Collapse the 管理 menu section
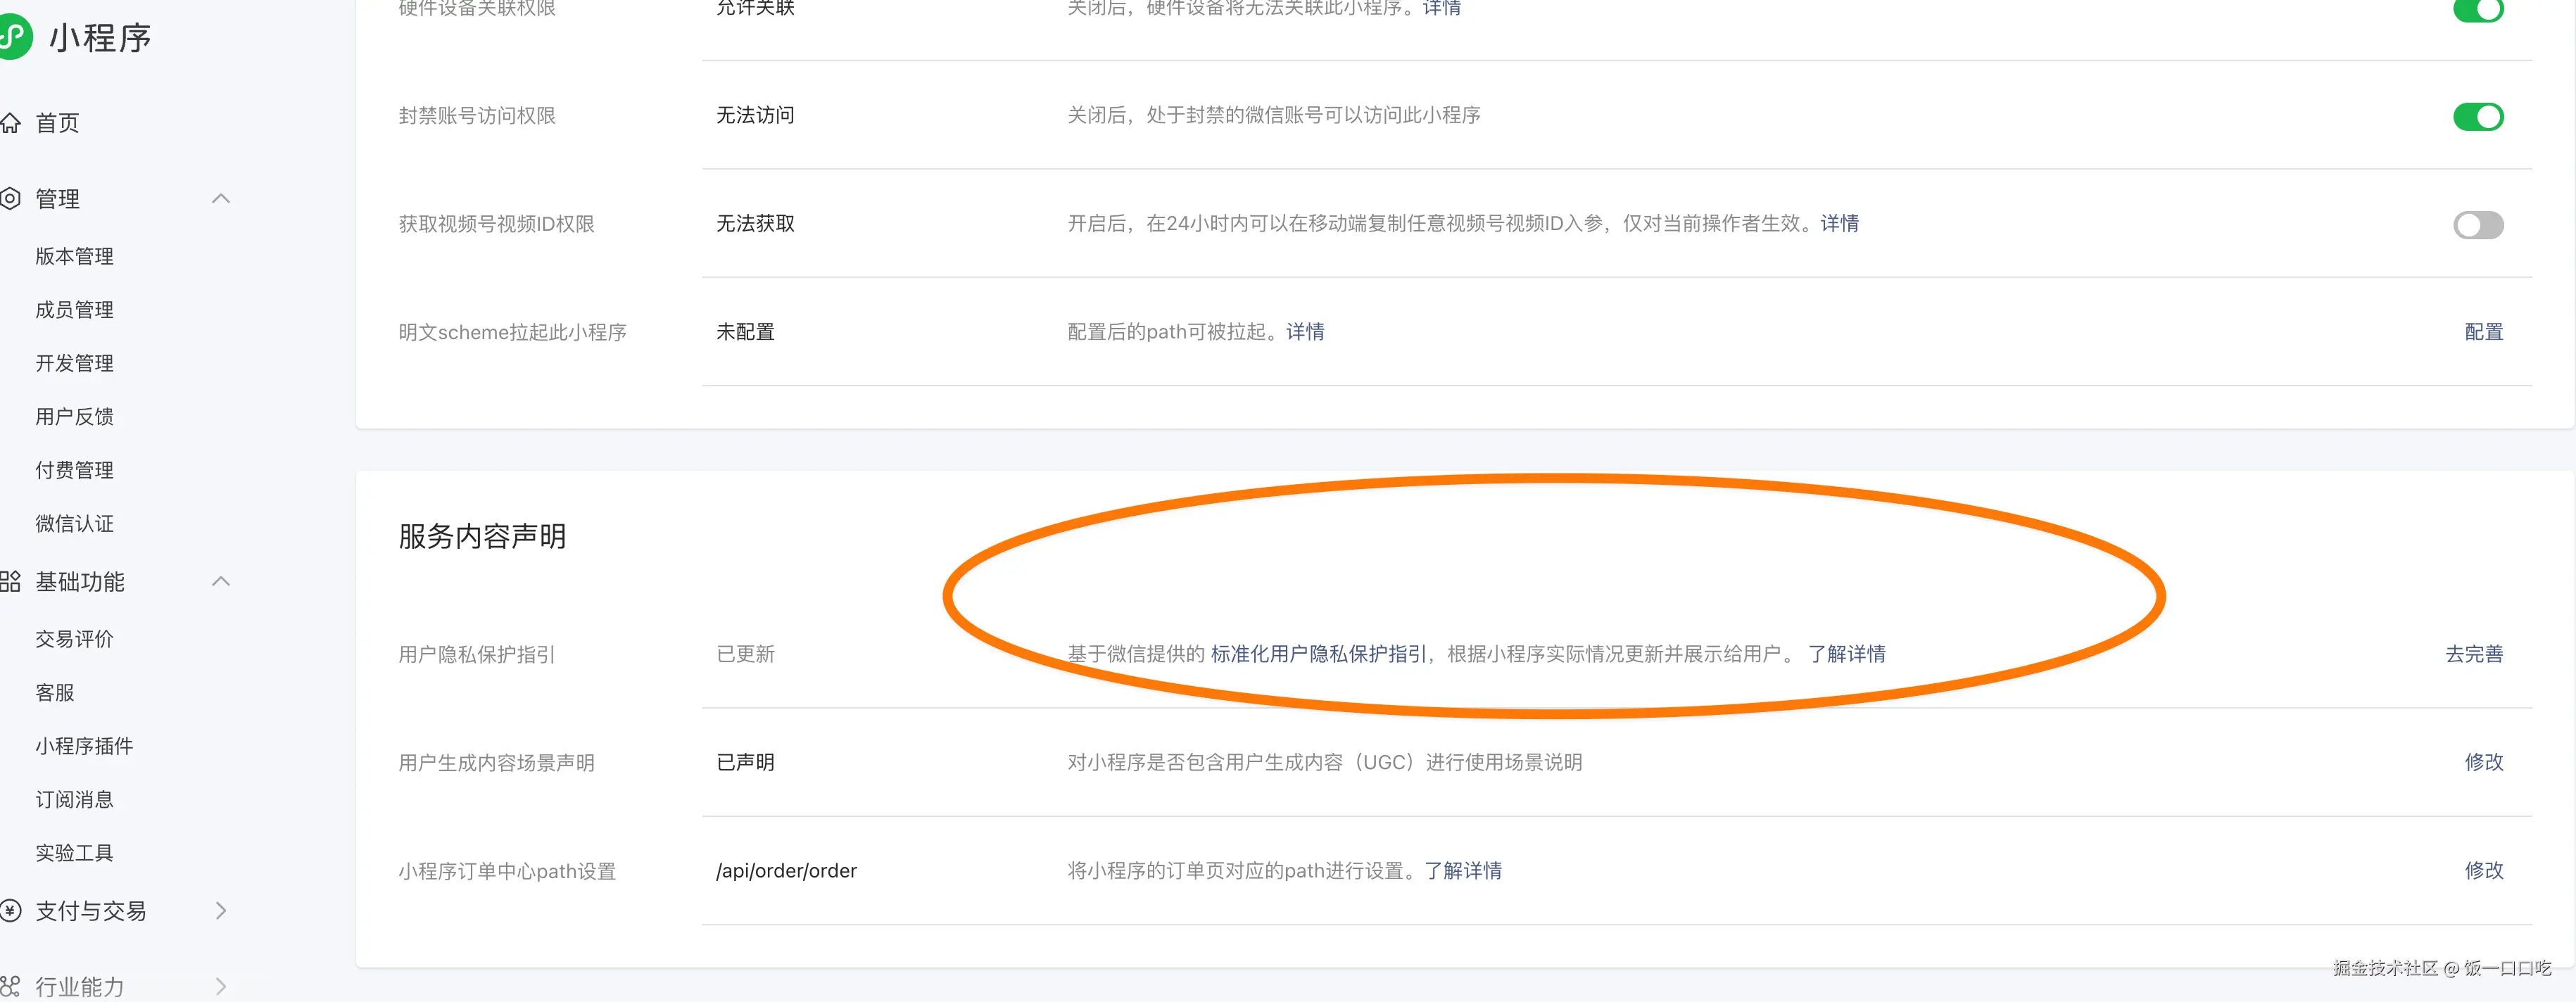This screenshot has width=2576, height=1002. 221,198
